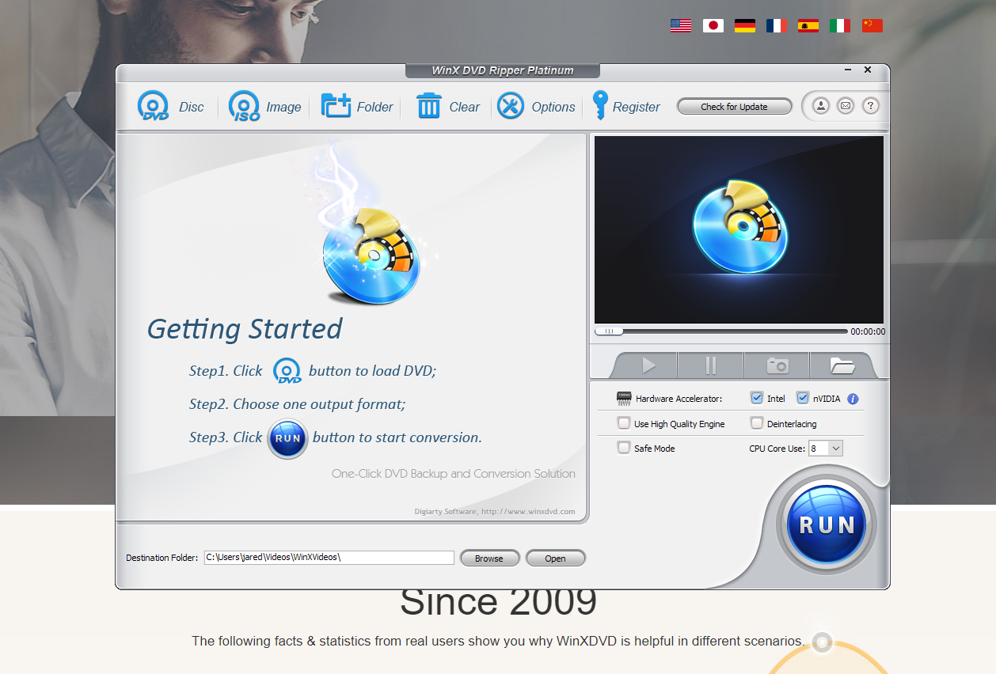Browse for a destination folder
Screen dimensions: 996x674
tap(489, 558)
